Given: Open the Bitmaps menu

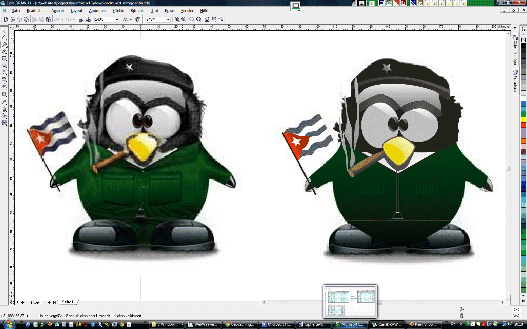Looking at the screenshot, I should point(138,11).
